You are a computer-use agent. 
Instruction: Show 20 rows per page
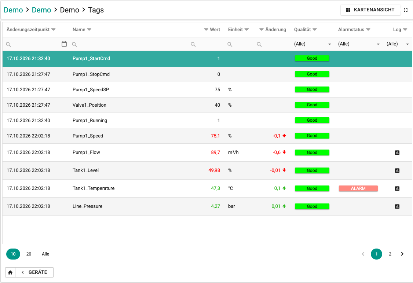click(x=29, y=254)
